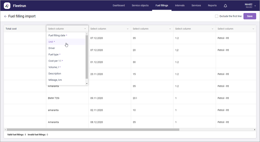Screen dimensions: 260x142
Task: Open the notifications bell
Action: coord(225,5)
